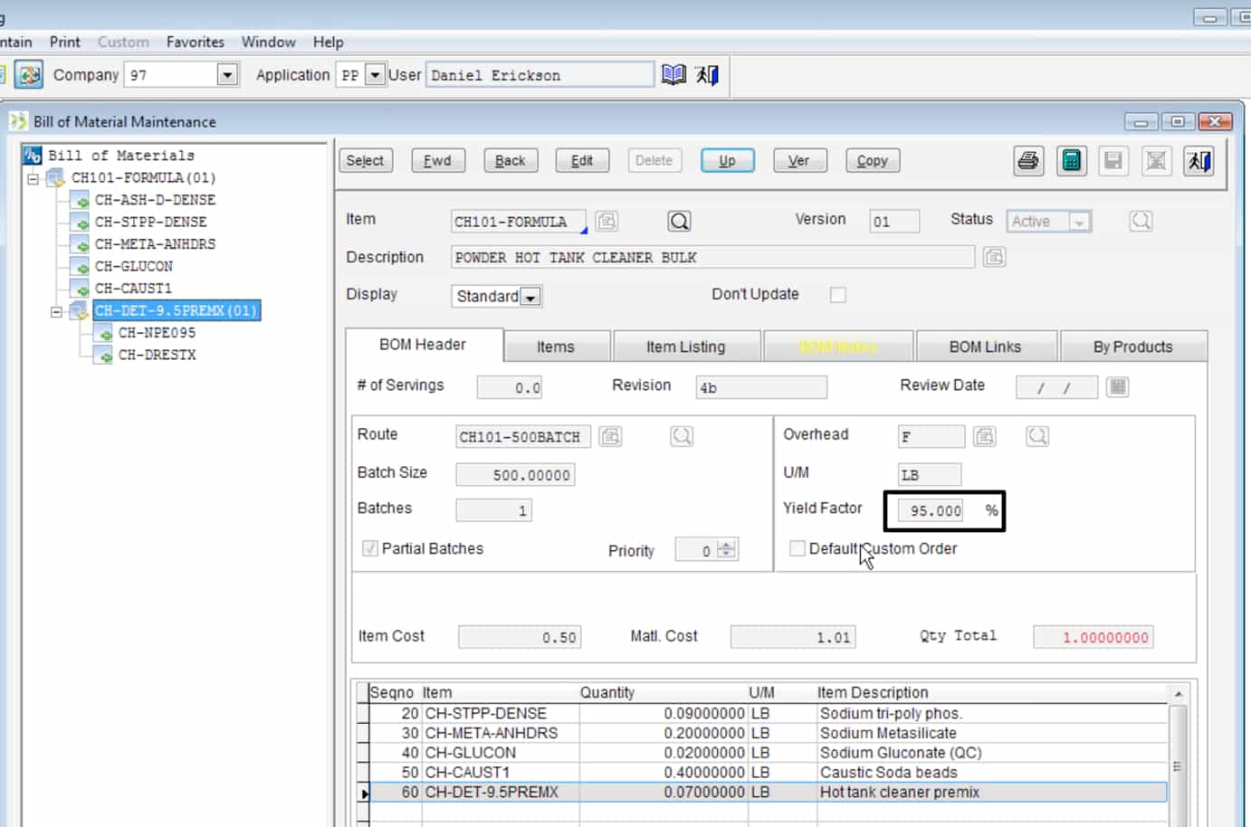
Task: Click the Ver button
Action: click(799, 160)
